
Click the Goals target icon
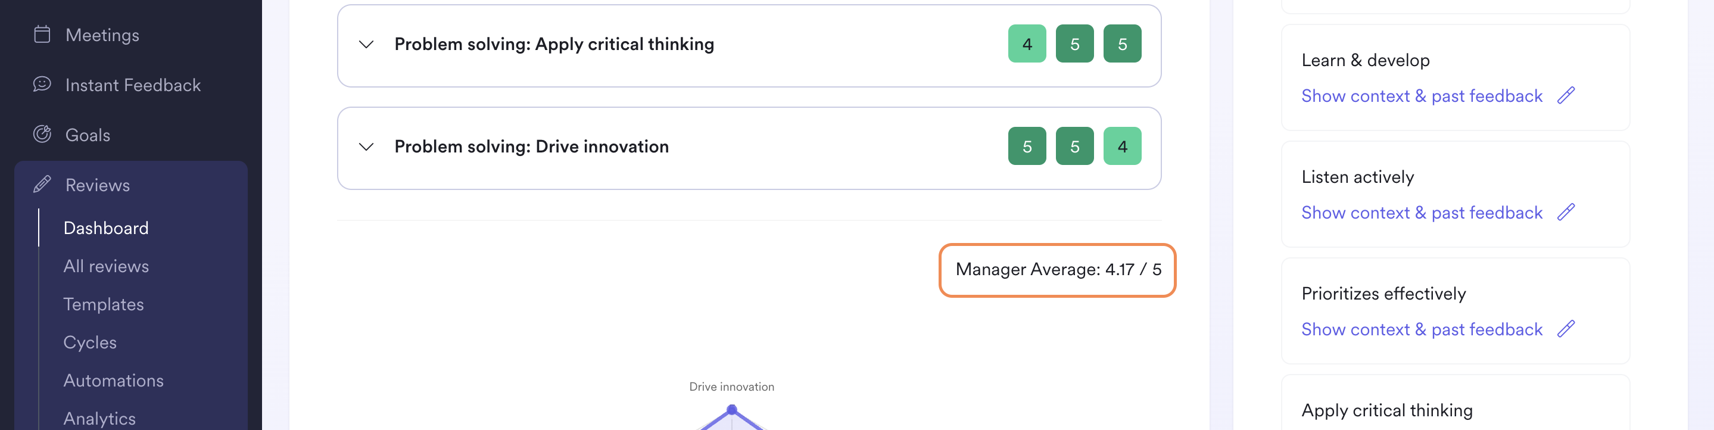click(x=42, y=135)
